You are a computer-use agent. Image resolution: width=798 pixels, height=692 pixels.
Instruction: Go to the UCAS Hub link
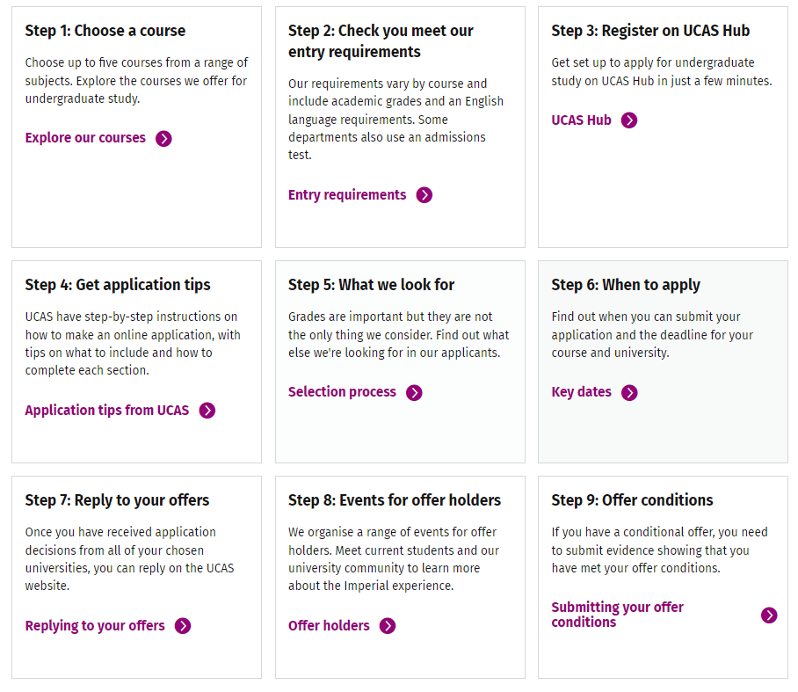pos(581,120)
